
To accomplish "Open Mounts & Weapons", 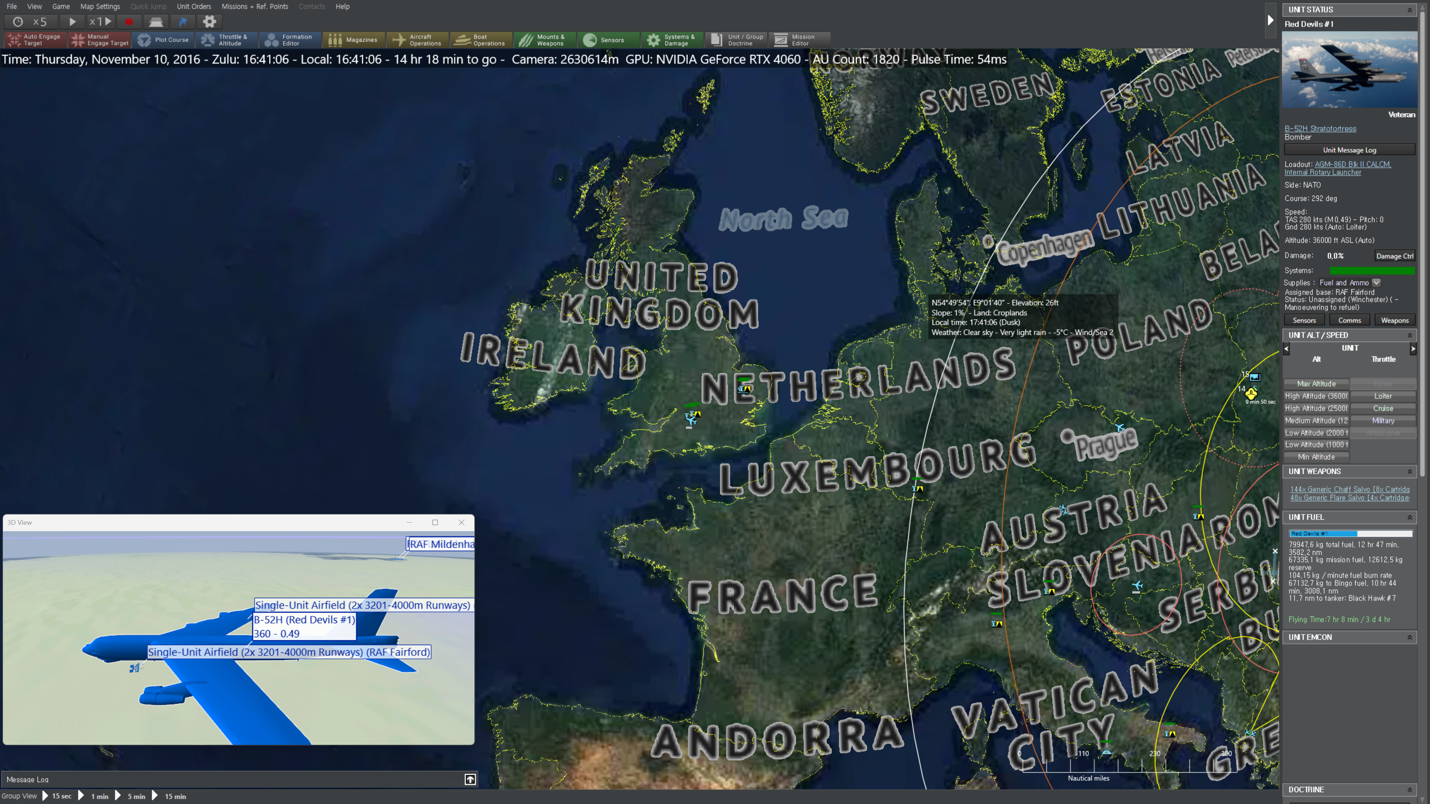I will [x=544, y=40].
